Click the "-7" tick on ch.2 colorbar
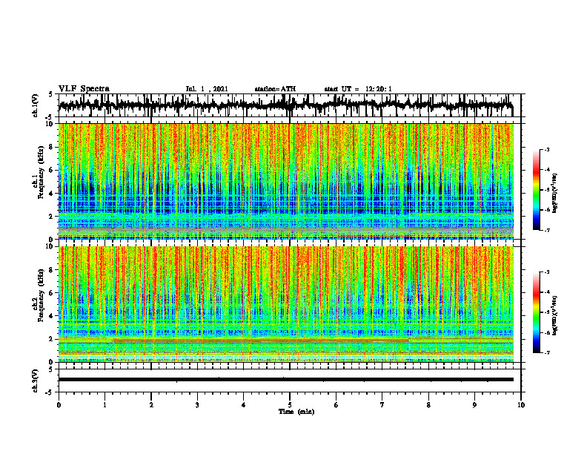The height and width of the screenshot is (454, 587). tap(547, 353)
